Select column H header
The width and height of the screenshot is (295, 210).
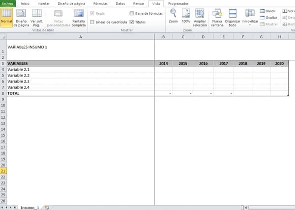[279, 37]
